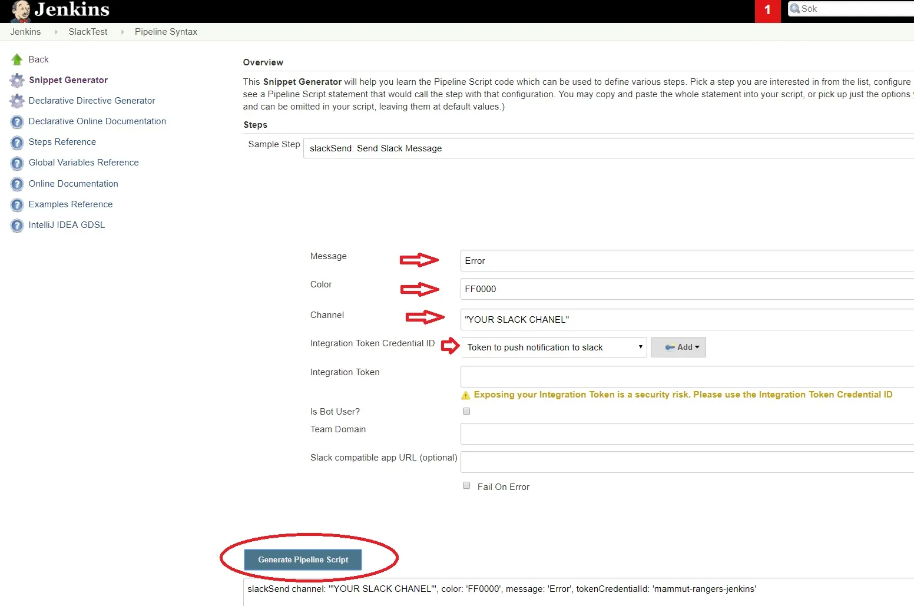Open the Examples Reference link

[x=71, y=204]
